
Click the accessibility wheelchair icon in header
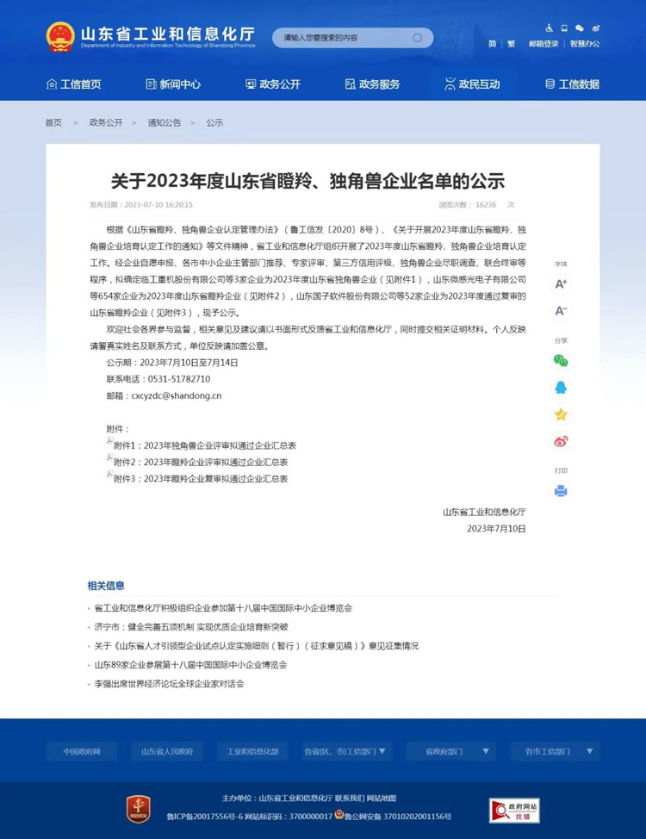549,28
